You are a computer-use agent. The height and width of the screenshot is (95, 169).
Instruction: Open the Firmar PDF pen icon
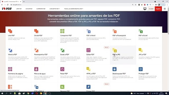point(88,87)
